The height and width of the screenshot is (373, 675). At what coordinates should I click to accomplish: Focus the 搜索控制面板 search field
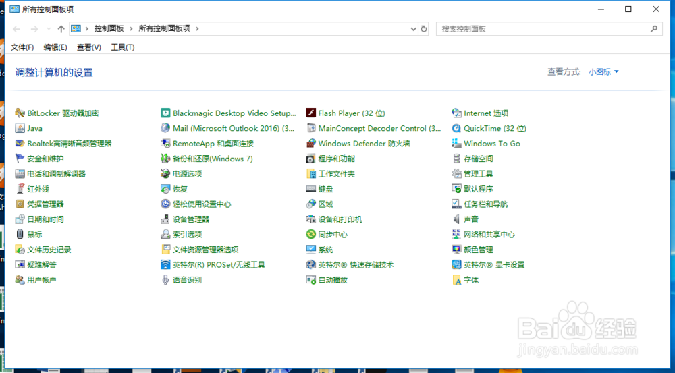[x=549, y=29]
